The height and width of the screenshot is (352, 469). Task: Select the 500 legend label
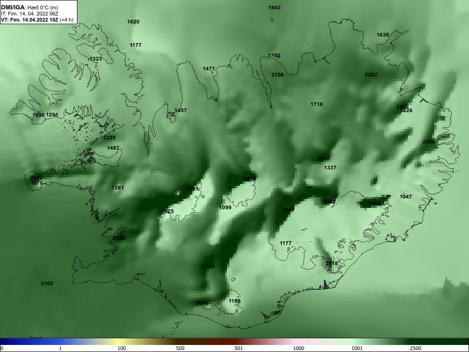180,348
